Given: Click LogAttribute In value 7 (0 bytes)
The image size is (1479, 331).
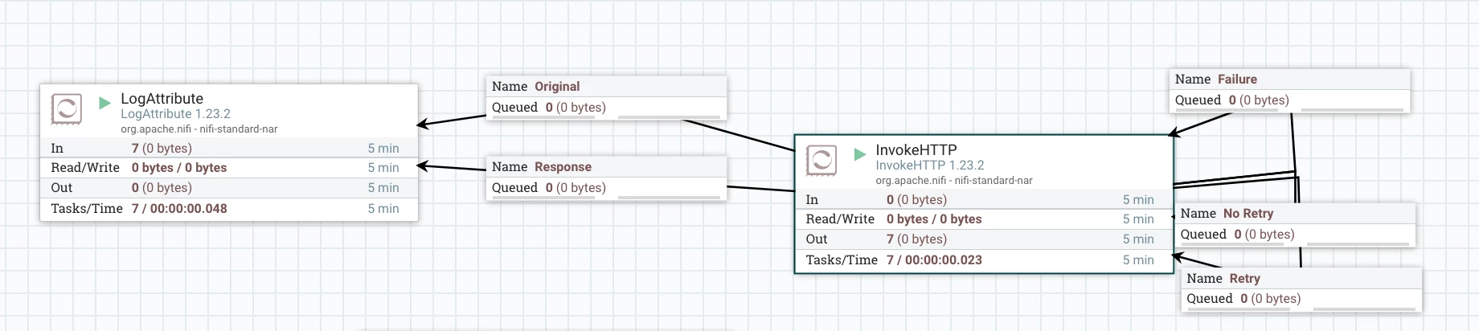Looking at the screenshot, I should tap(162, 149).
